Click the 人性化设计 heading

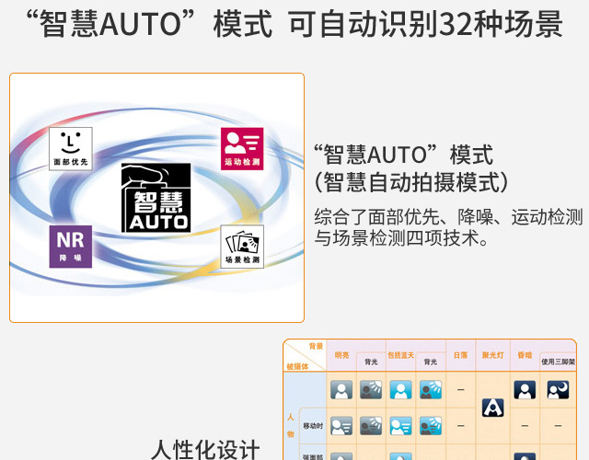pos(205,450)
